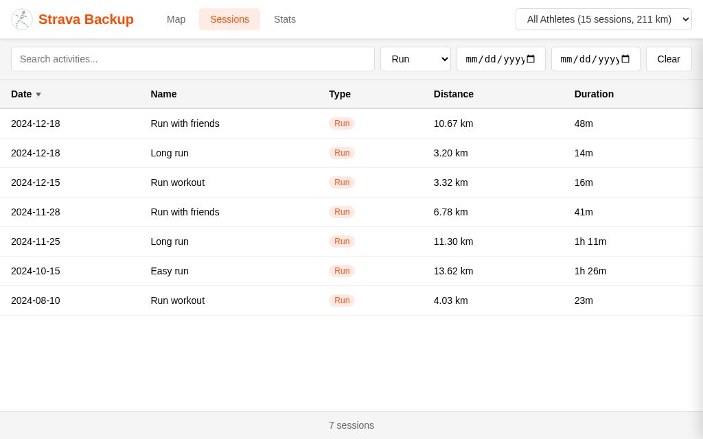Sort by the Distance column header
This screenshot has height=439, width=703.
(453, 94)
